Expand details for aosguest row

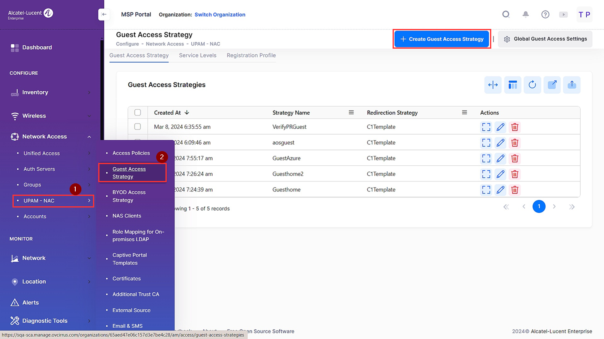(x=486, y=143)
